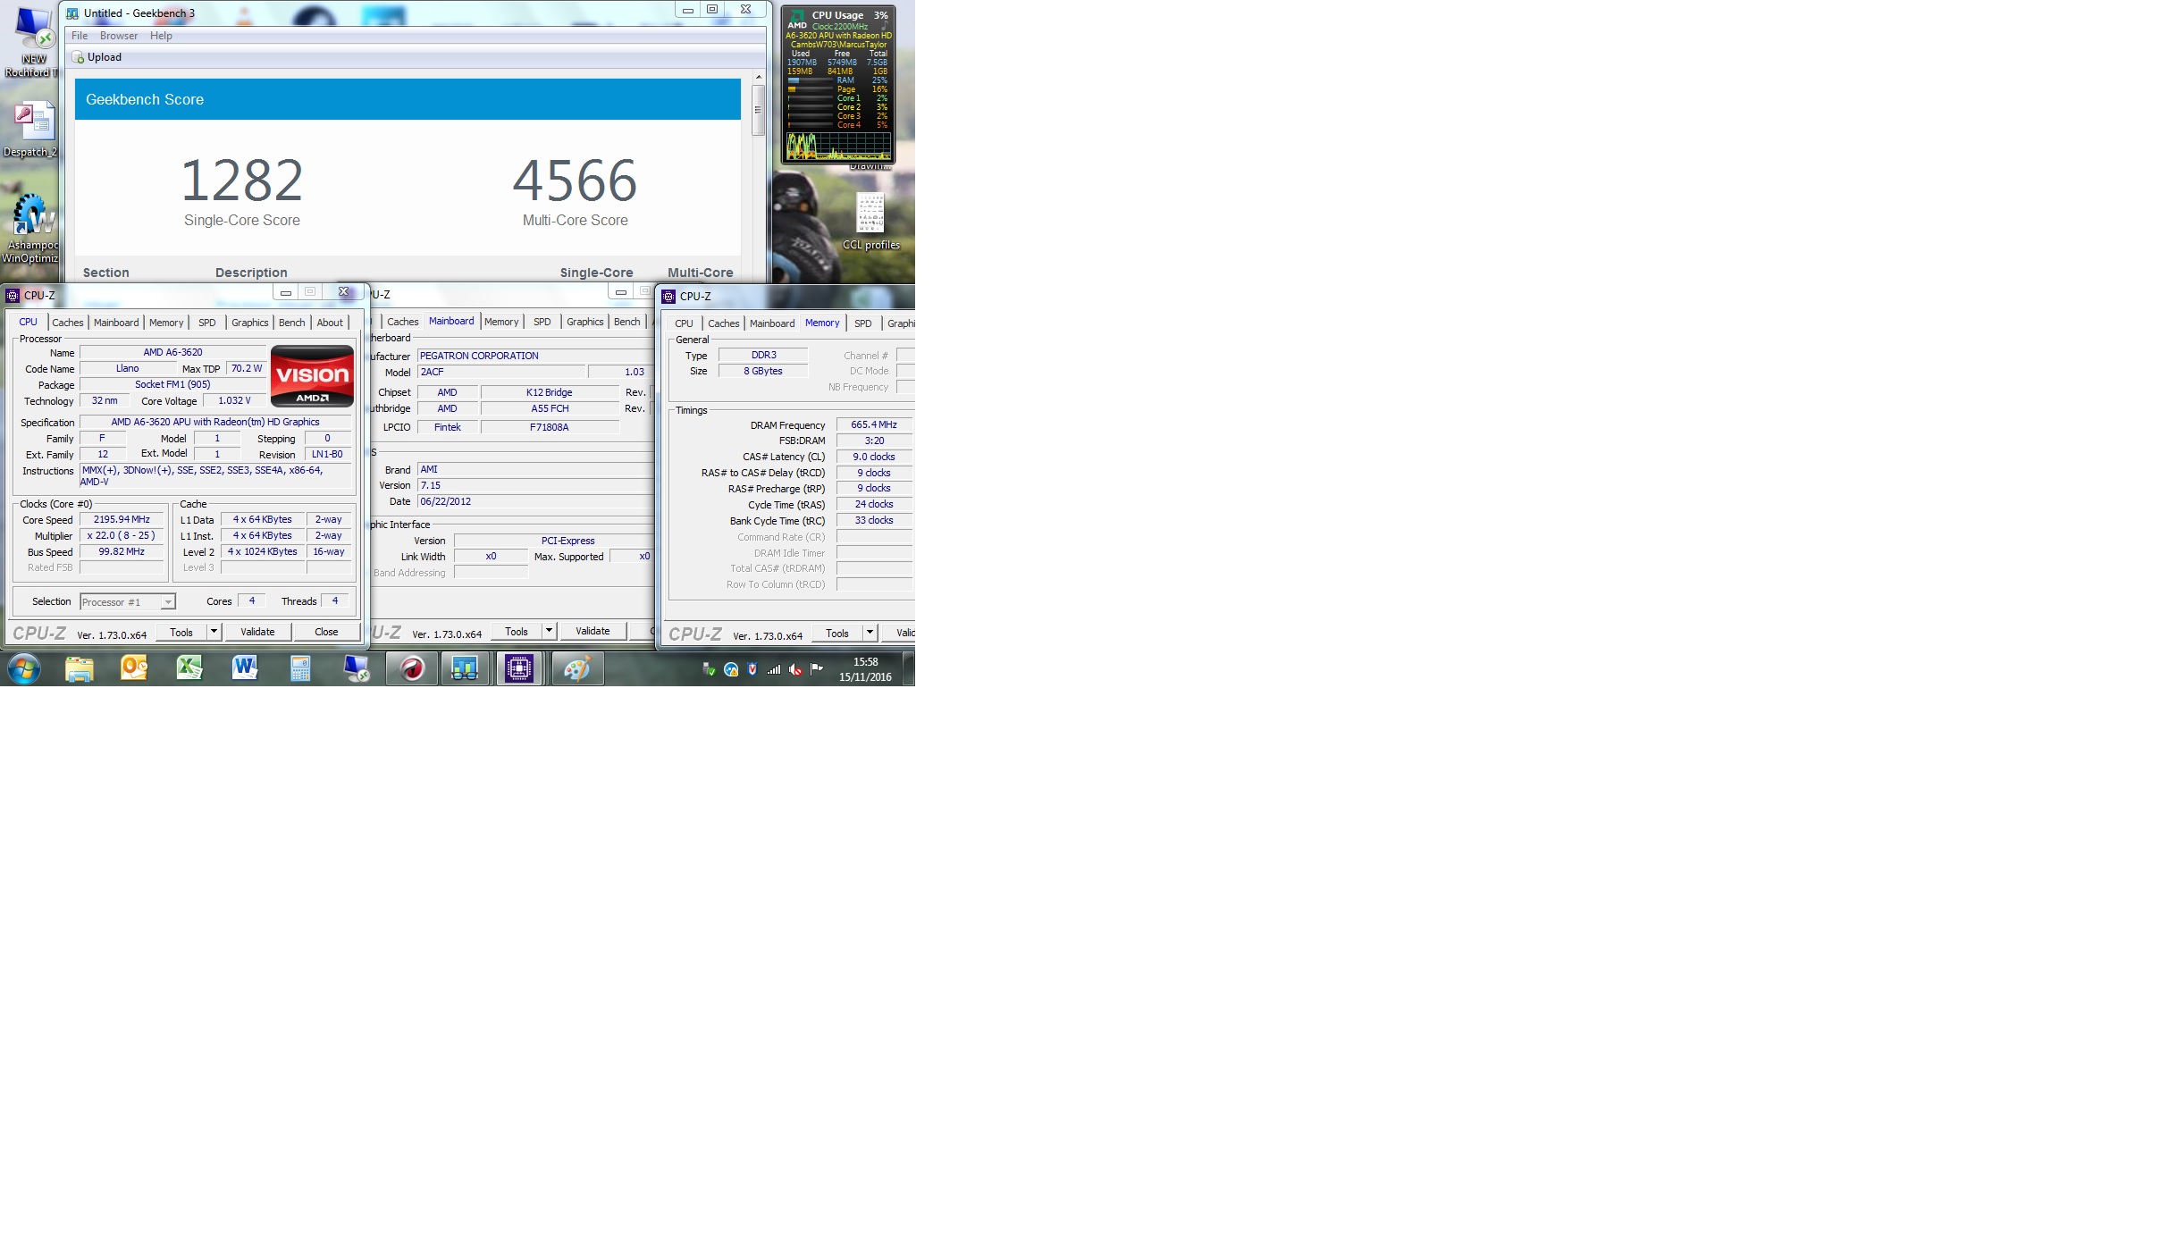This screenshot has width=2177, height=1251.
Task: Click the DRAM Frequency value 665.4 MHz
Action: [874, 424]
